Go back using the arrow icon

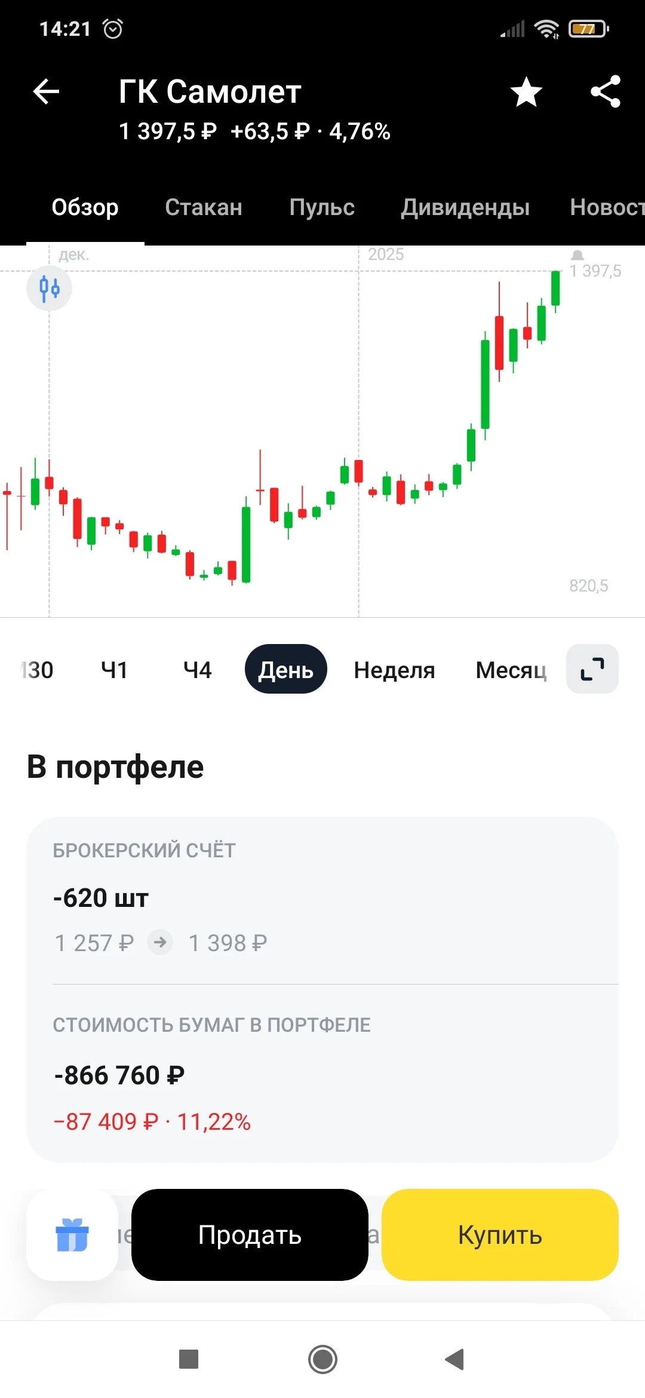click(46, 91)
